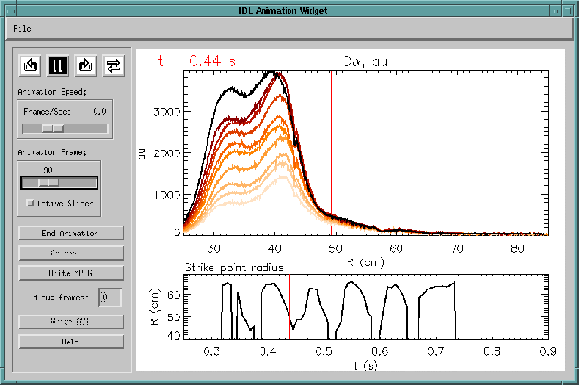Viewport: 579px width, 385px height.
Task: Click the 'Strike point radius' plot title
Action: point(234,267)
